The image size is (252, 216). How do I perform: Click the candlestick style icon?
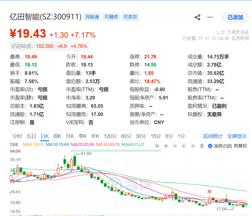click(x=202, y=146)
